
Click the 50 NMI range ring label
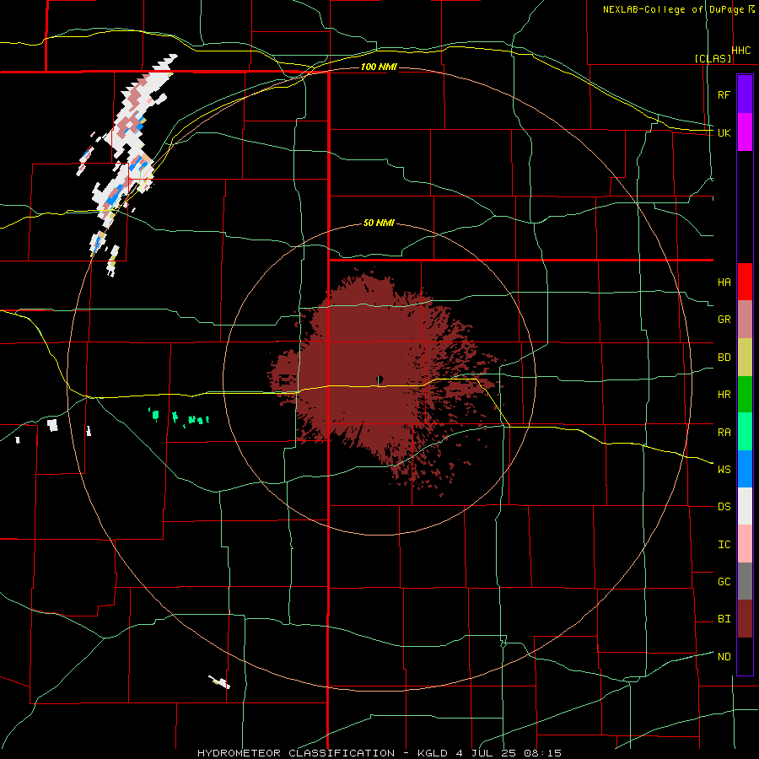point(379,223)
